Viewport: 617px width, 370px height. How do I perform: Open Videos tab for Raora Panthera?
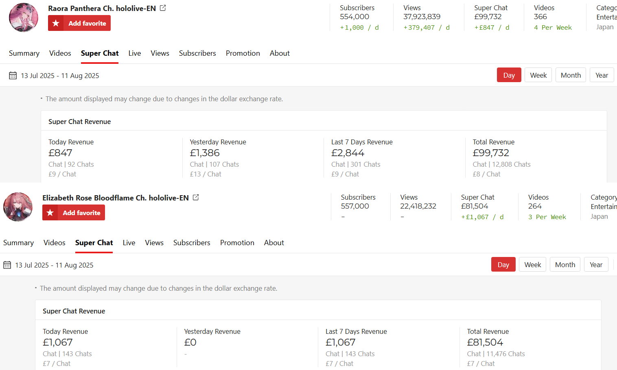tap(60, 53)
